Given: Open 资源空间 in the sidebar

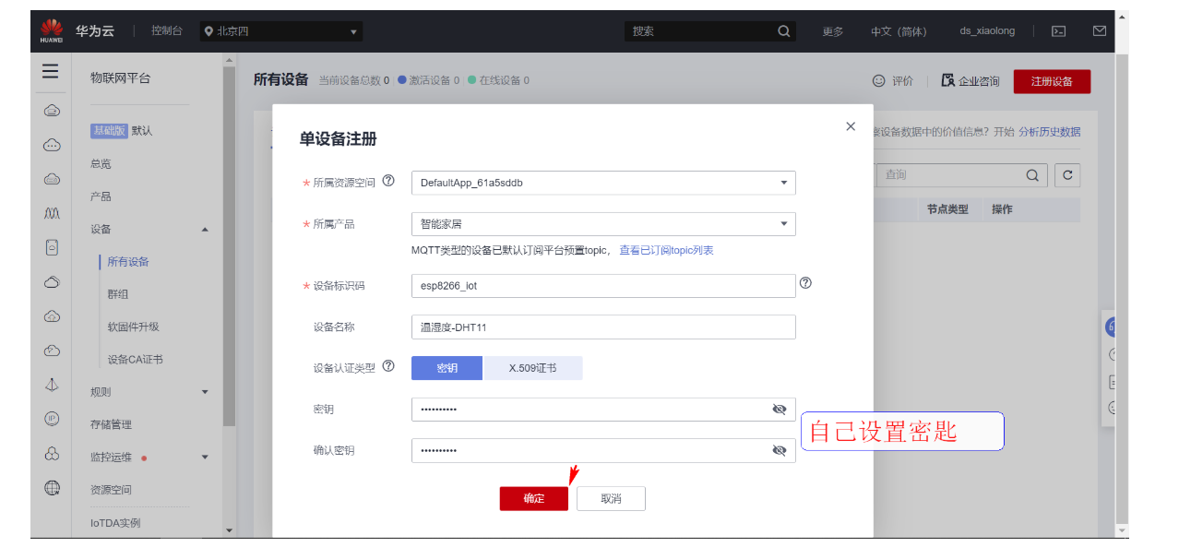Looking at the screenshot, I should point(111,490).
